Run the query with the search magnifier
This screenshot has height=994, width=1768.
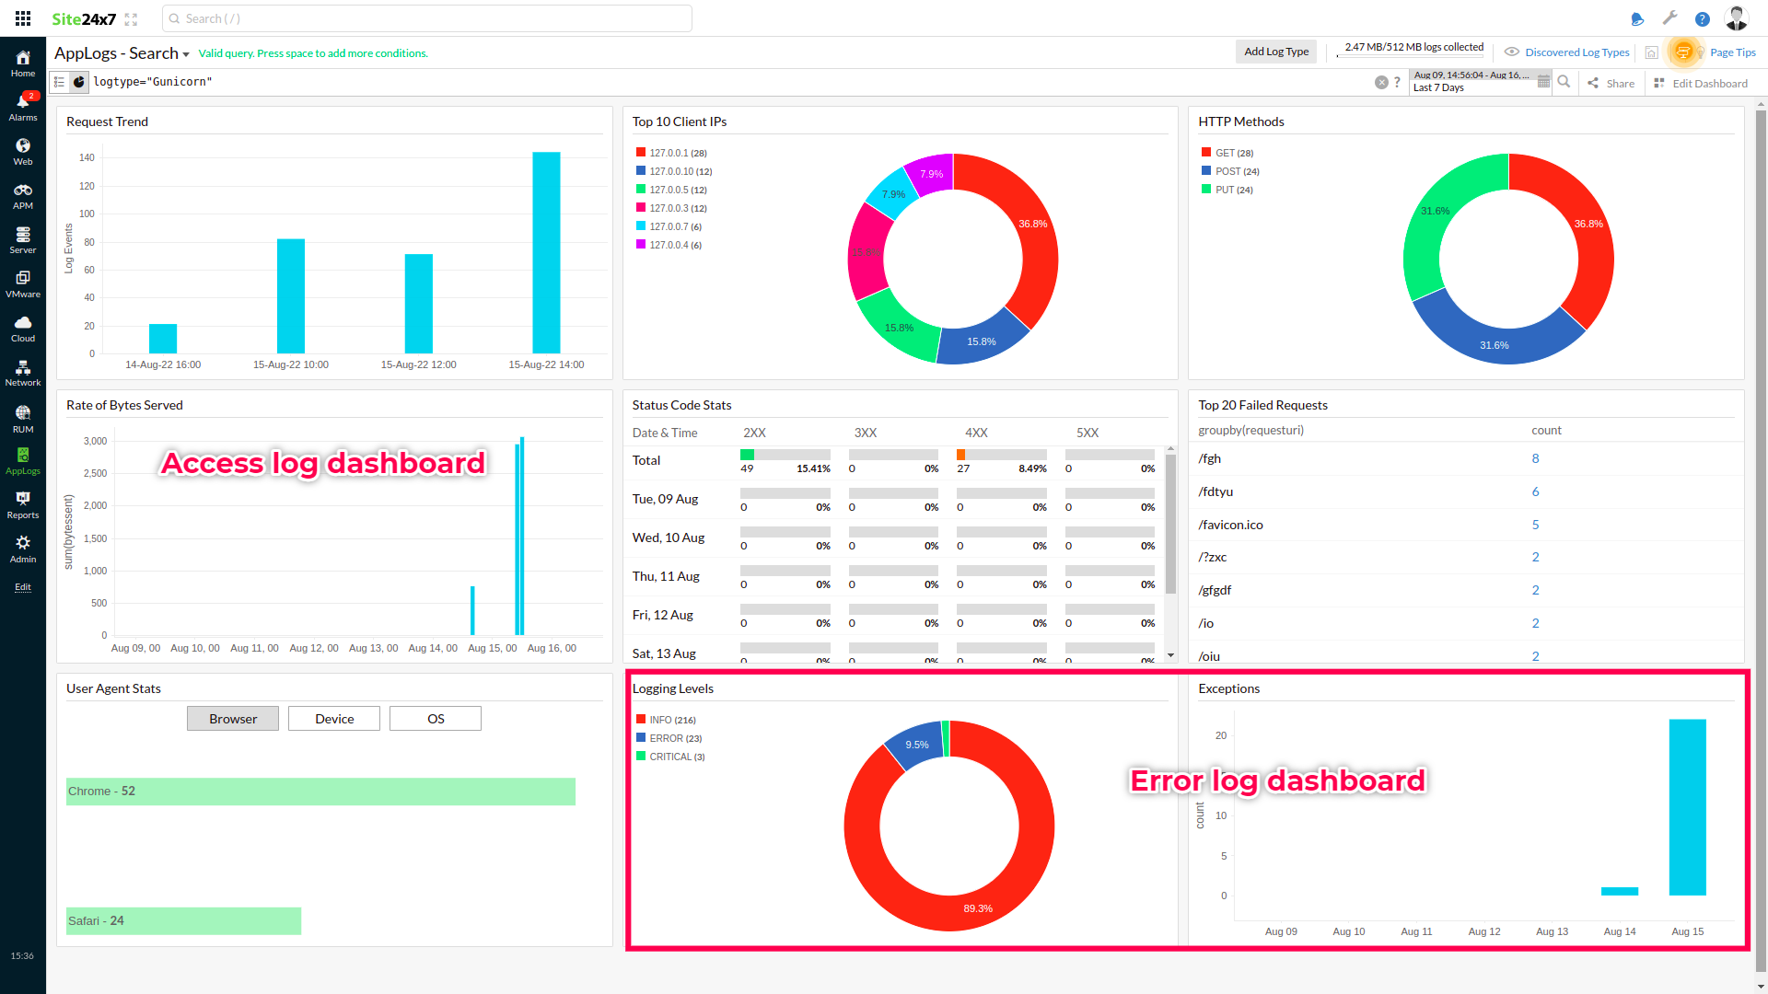[x=1564, y=82]
